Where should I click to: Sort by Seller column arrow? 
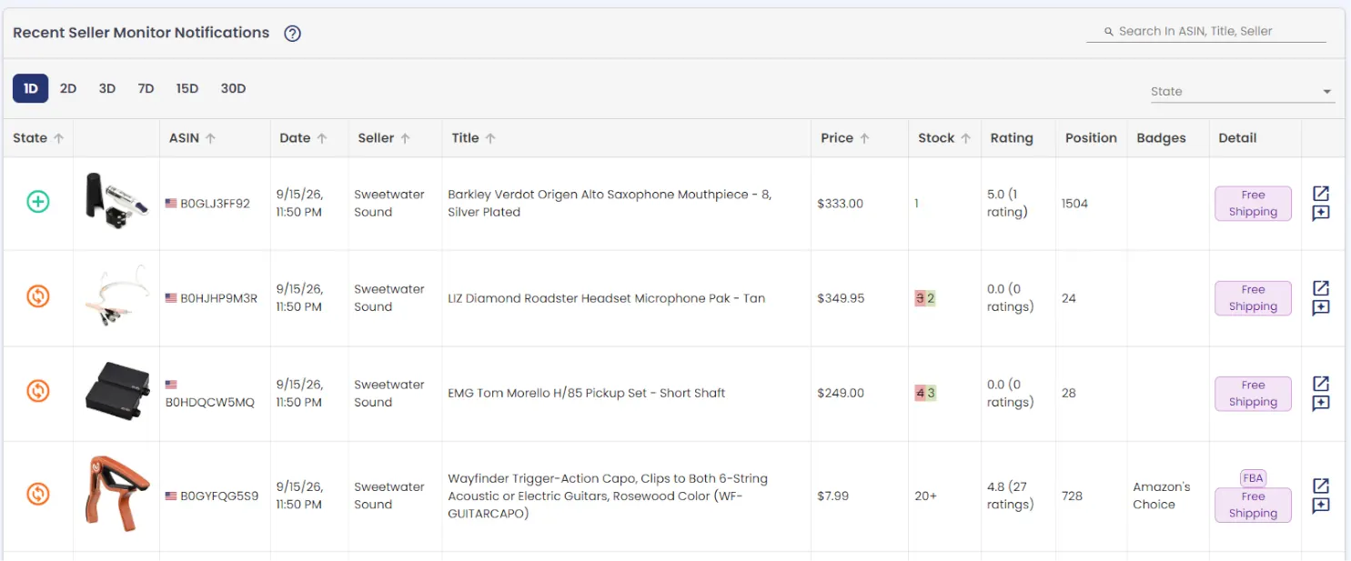[406, 138]
